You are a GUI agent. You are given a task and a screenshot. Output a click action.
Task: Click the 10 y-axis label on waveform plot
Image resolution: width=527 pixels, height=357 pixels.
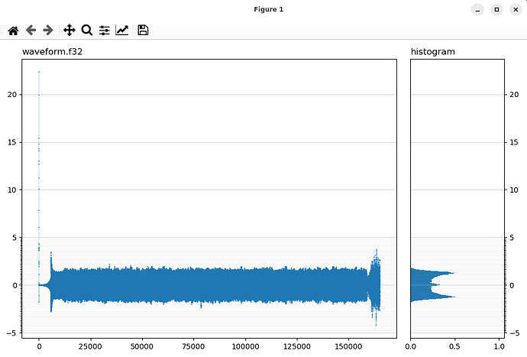[11, 190]
